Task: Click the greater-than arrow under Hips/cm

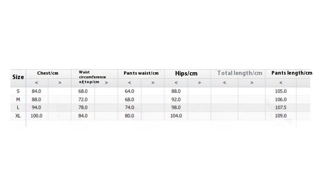Action: pos(199,83)
